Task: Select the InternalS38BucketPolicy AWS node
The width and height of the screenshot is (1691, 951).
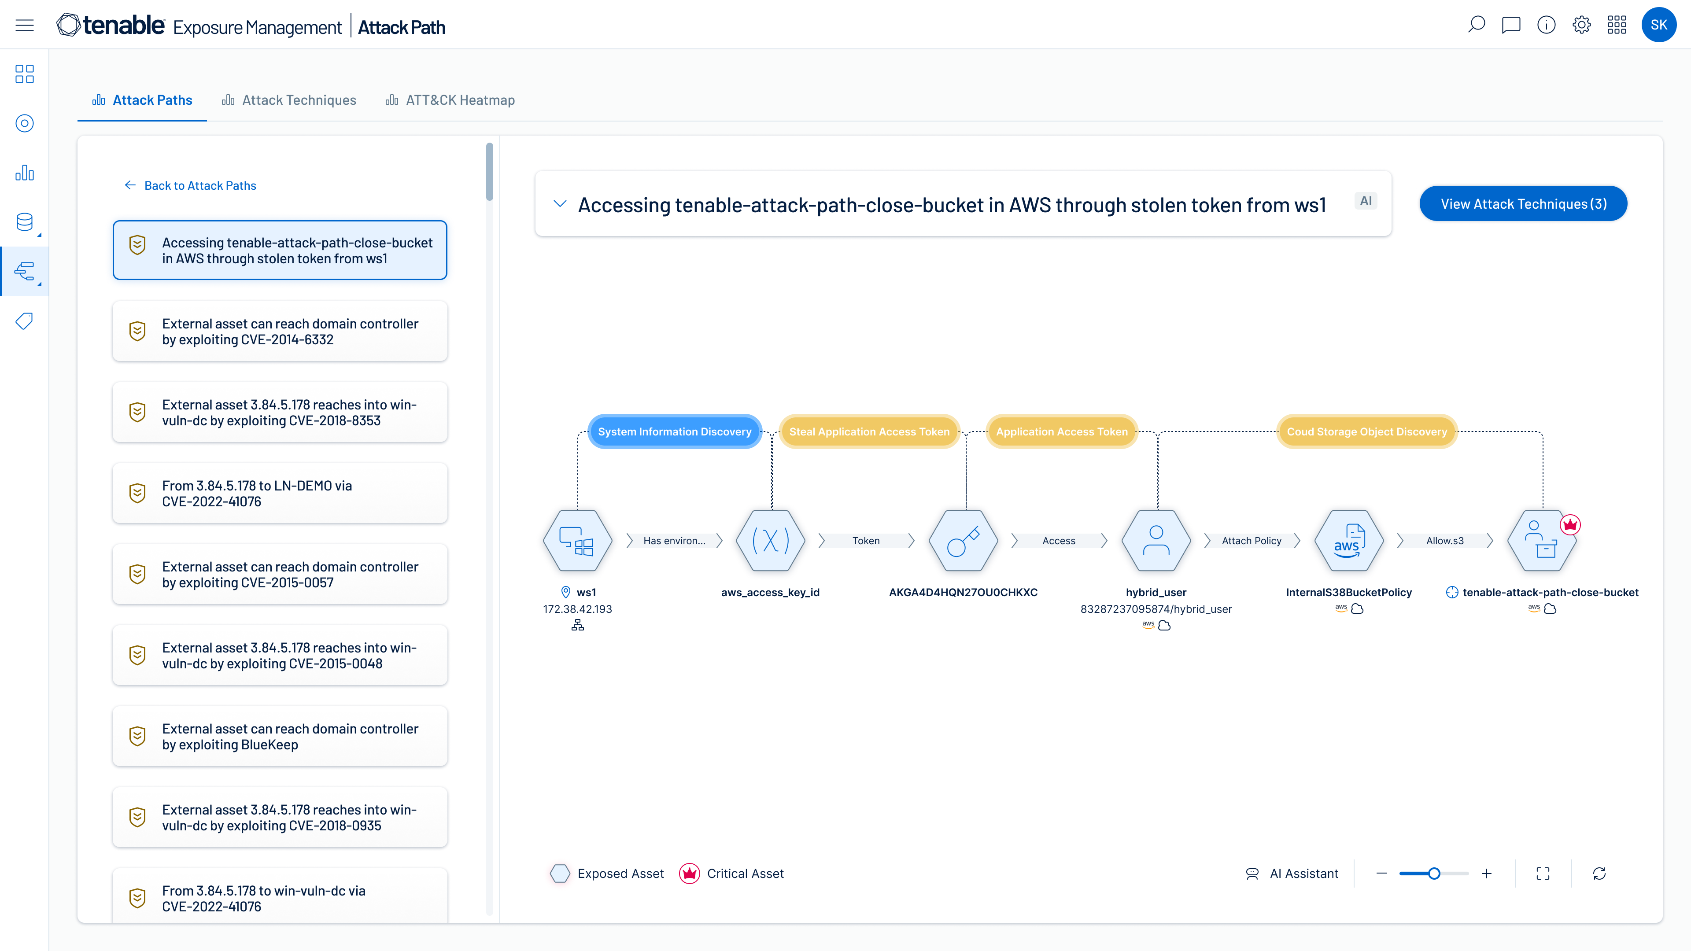Action: pyautogui.click(x=1348, y=541)
